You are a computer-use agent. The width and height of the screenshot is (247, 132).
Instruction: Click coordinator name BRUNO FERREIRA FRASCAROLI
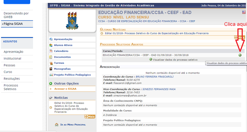click(x=154, y=77)
